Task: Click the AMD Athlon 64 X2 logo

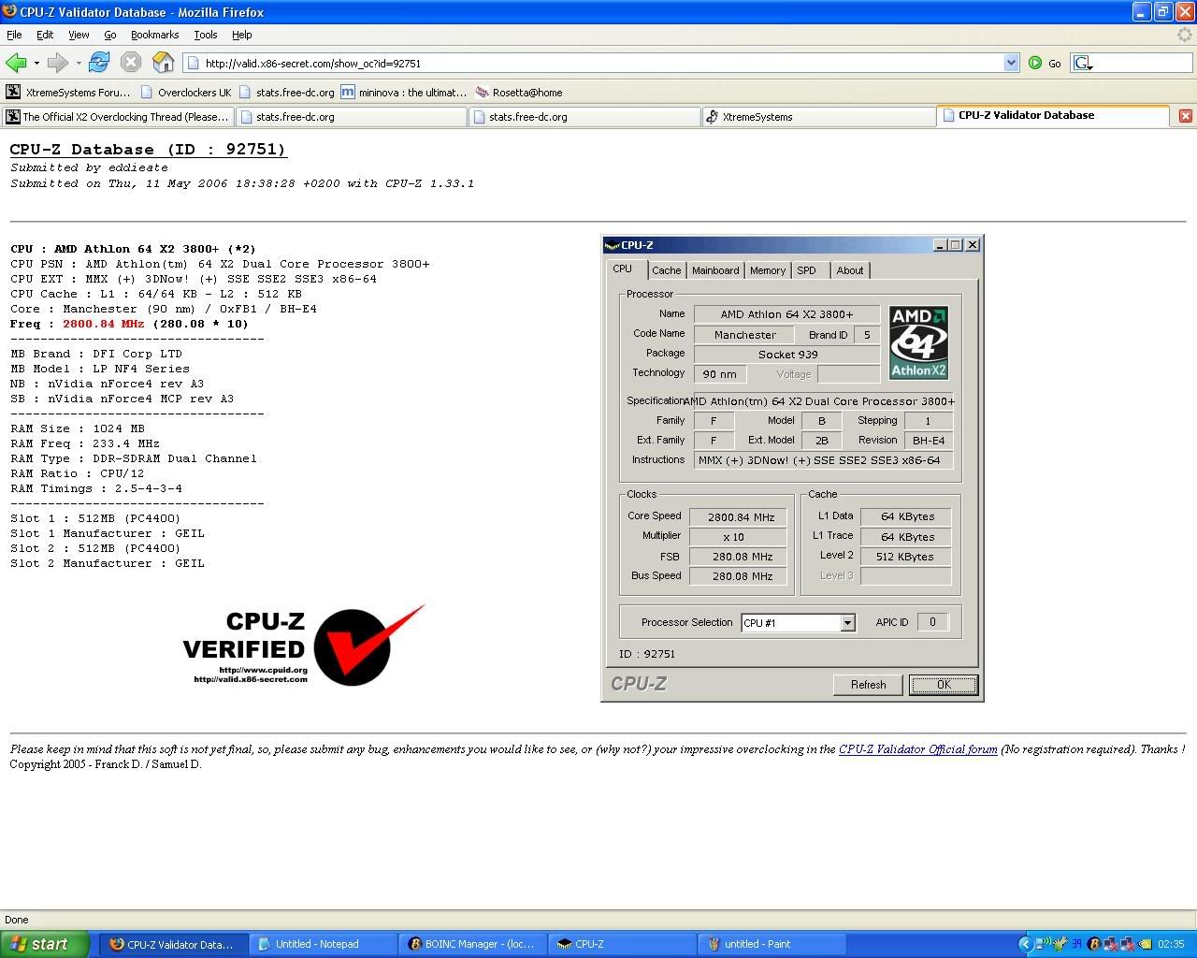Action: pyautogui.click(x=918, y=342)
